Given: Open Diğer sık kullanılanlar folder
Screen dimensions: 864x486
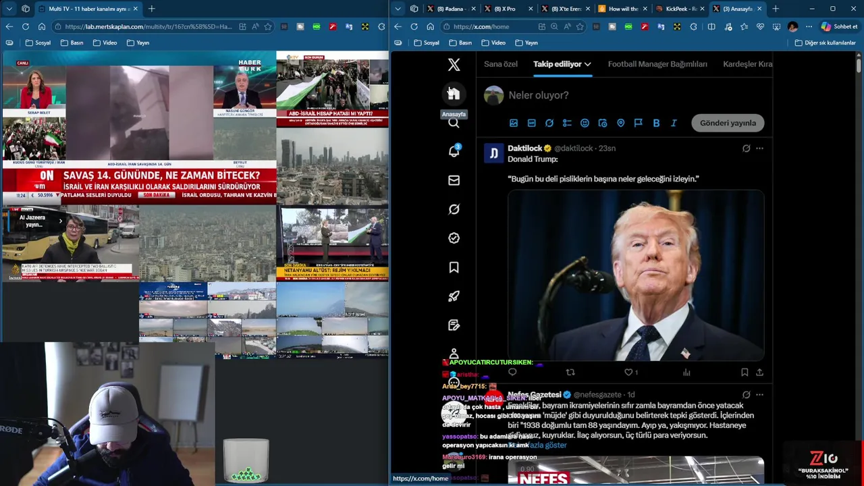Looking at the screenshot, I should pos(825,43).
